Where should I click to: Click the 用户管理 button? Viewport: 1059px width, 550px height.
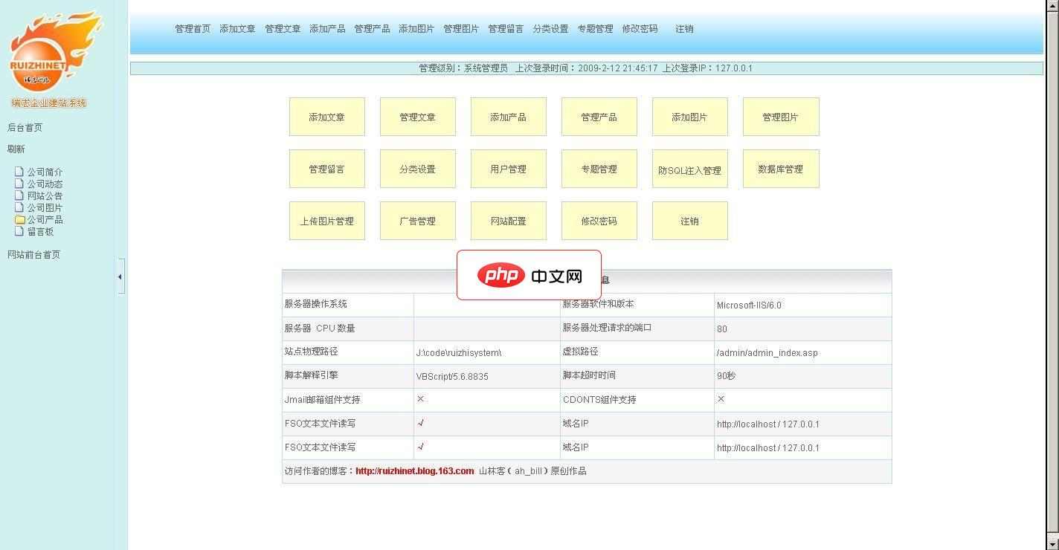click(508, 169)
